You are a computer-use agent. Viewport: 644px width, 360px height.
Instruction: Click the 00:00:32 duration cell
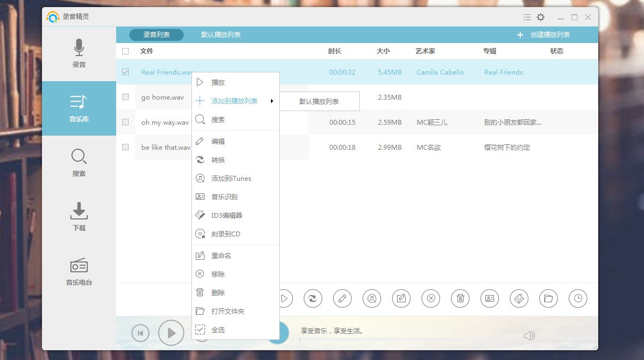point(342,72)
